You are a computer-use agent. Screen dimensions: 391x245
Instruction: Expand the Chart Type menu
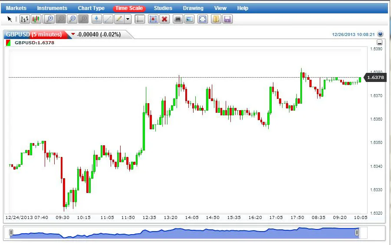pyautogui.click(x=91, y=8)
